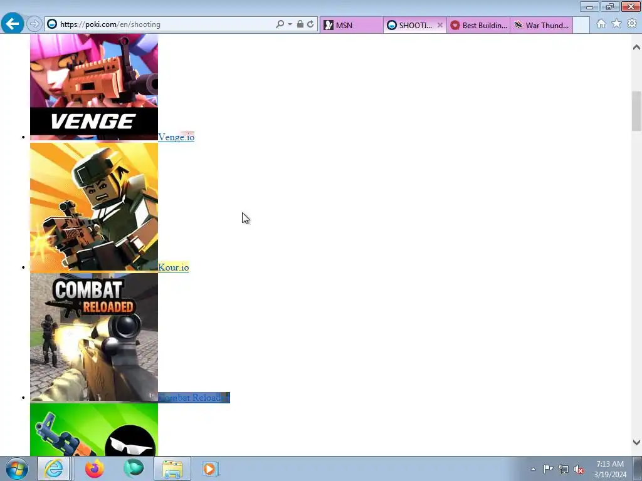Go back with the browser back arrow
Screen dimensions: 642x481
[x=13, y=24]
